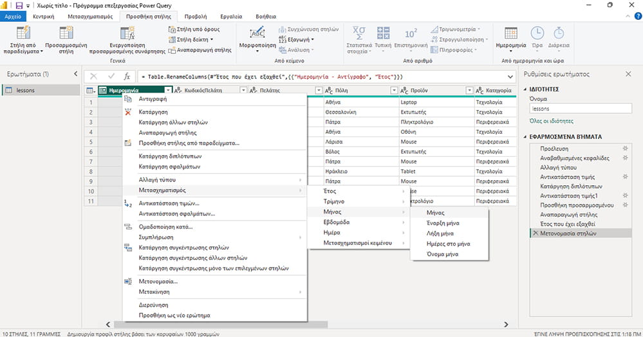Open filter dropdown of ΚωδικόςΠελάτη column

243,90
